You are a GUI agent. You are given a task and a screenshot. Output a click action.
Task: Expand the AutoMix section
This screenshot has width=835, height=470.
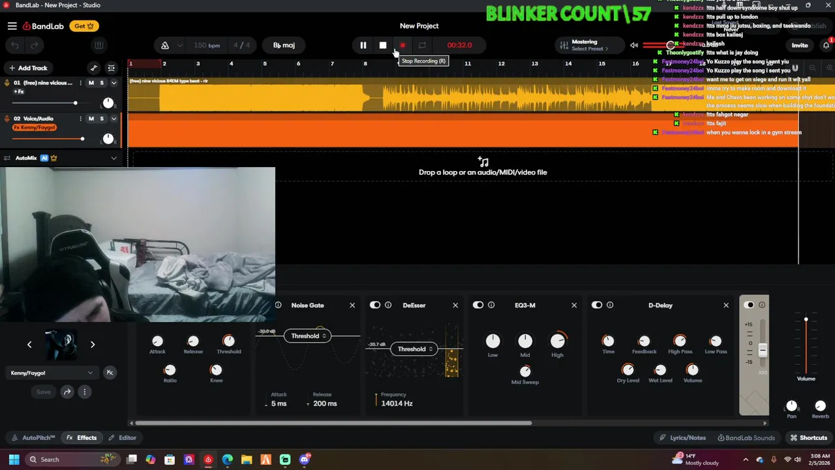114,158
